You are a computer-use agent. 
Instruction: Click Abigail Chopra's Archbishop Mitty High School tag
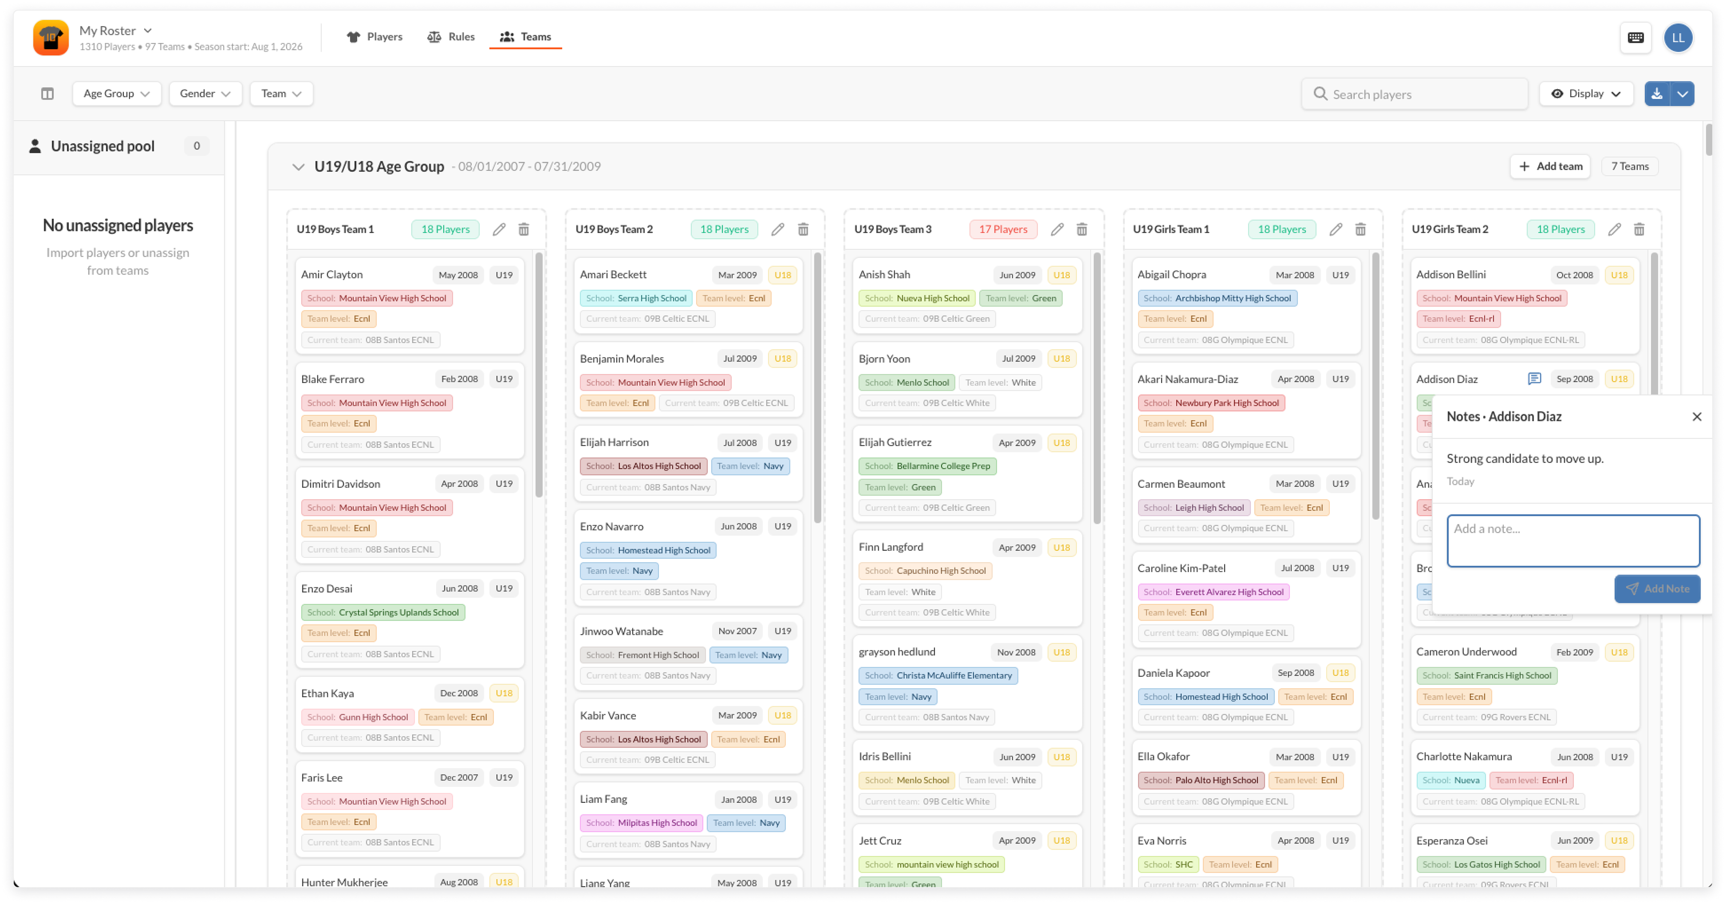[x=1217, y=298]
